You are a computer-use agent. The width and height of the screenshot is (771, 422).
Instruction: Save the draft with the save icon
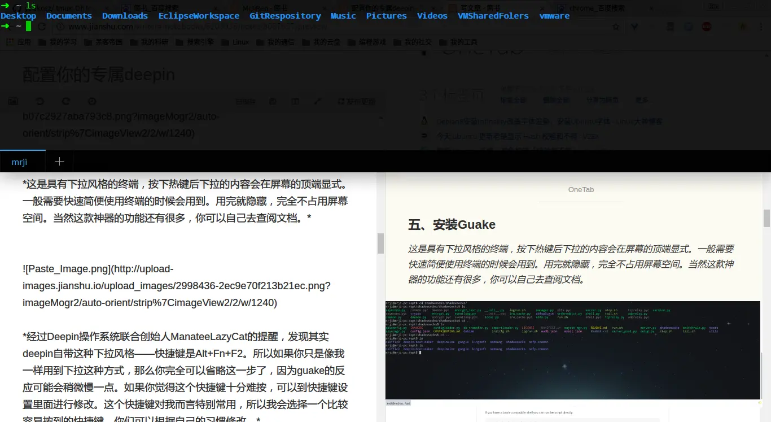point(272,101)
